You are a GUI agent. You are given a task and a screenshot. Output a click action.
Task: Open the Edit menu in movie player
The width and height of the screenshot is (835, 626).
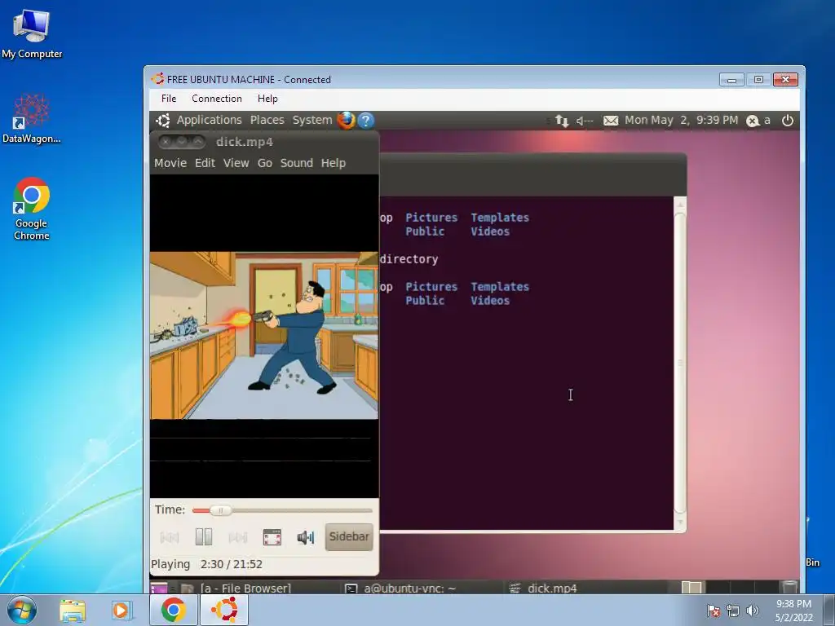[205, 163]
